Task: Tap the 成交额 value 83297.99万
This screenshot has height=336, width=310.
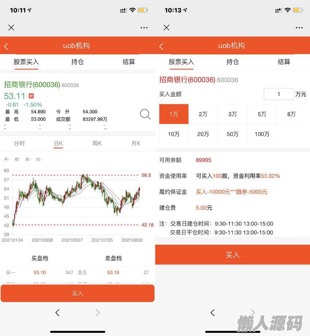Action: [x=95, y=119]
